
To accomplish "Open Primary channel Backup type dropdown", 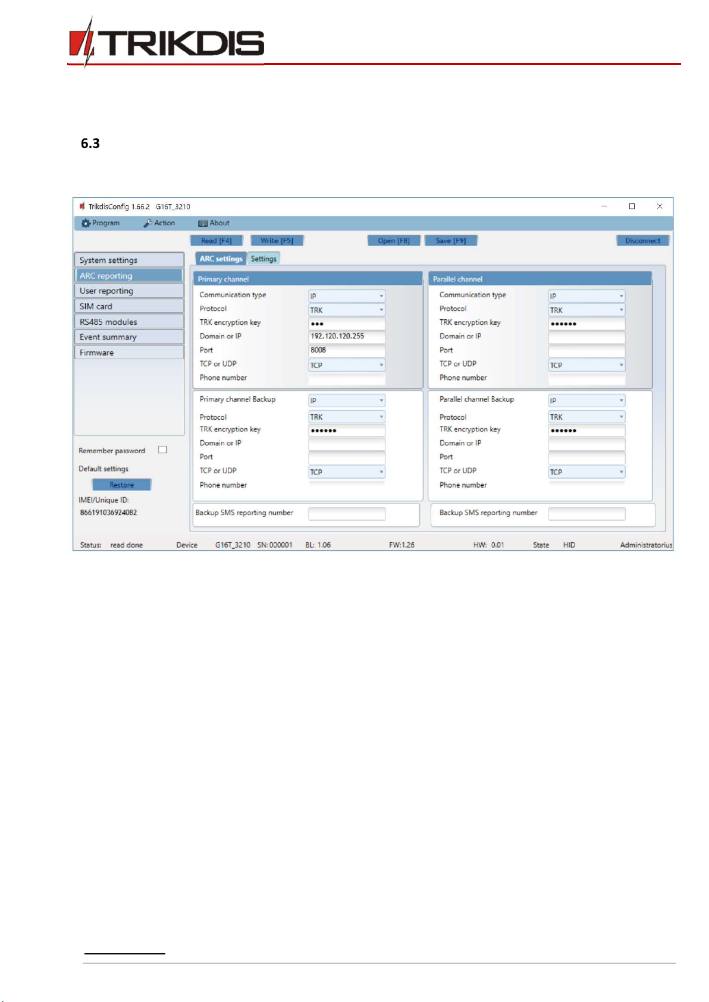I will coord(347,400).
